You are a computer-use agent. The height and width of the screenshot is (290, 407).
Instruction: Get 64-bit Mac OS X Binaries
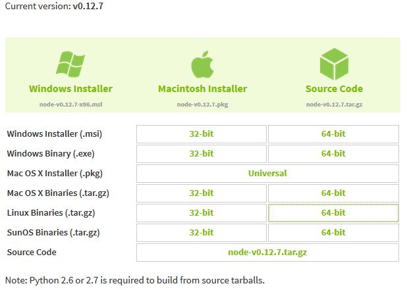coord(333,193)
